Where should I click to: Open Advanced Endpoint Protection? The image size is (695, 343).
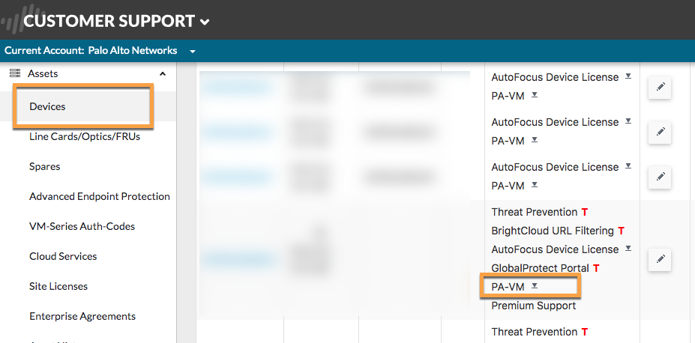click(x=100, y=196)
